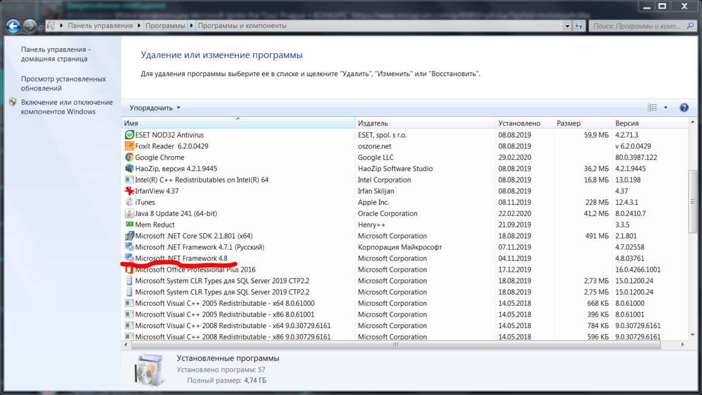Image resolution: width=702 pixels, height=395 pixels.
Task: Click icon of Visual C++ 2008 x64 Redistributable
Action: click(129, 326)
